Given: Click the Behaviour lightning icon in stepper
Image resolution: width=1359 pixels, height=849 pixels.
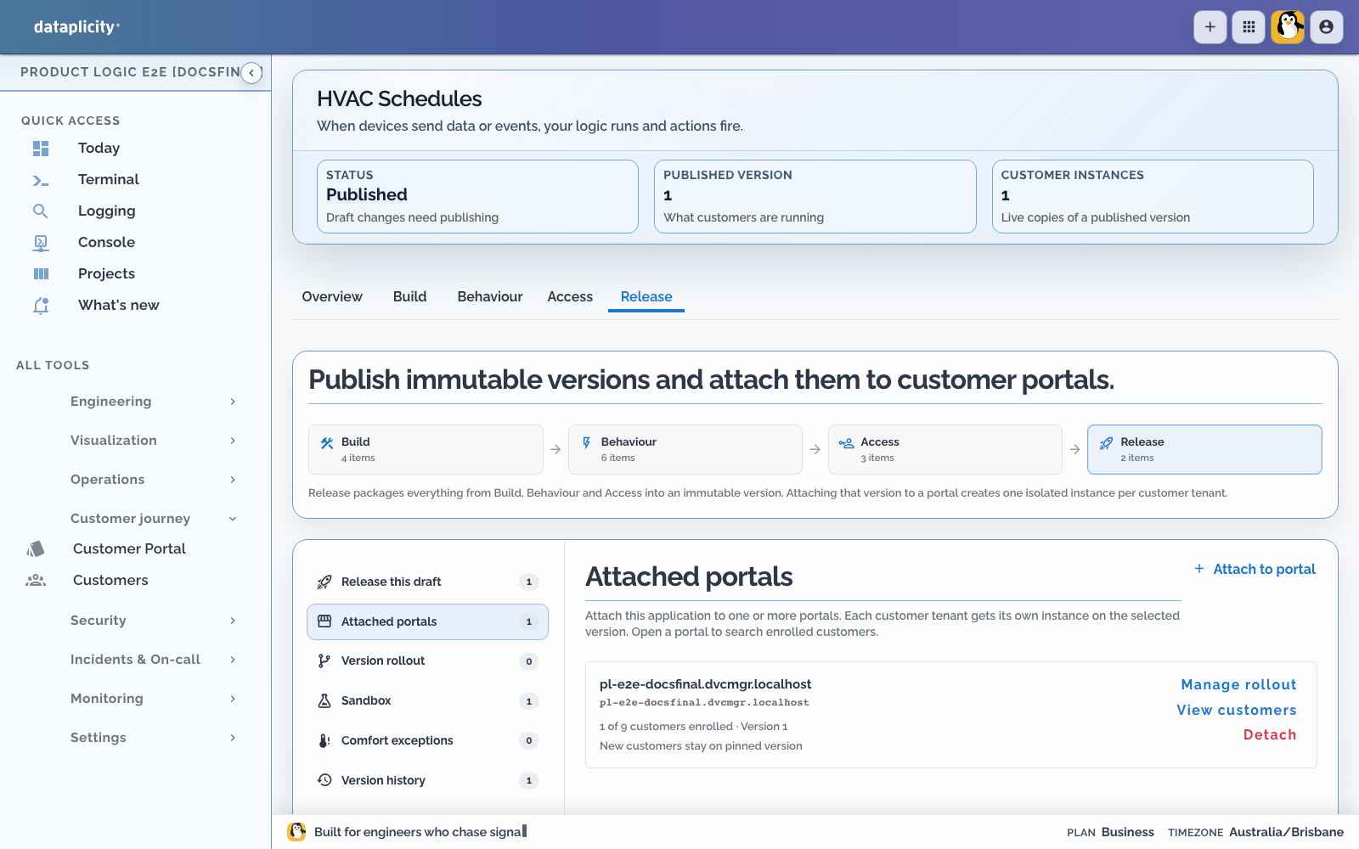Looking at the screenshot, I should pyautogui.click(x=587, y=443).
